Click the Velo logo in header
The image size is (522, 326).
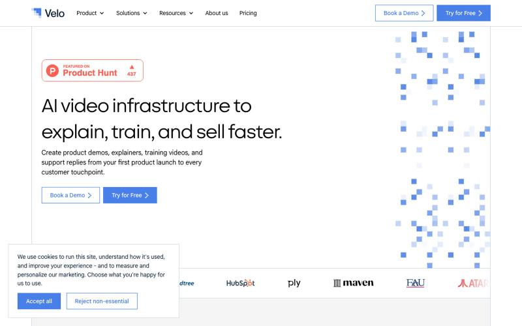(48, 13)
